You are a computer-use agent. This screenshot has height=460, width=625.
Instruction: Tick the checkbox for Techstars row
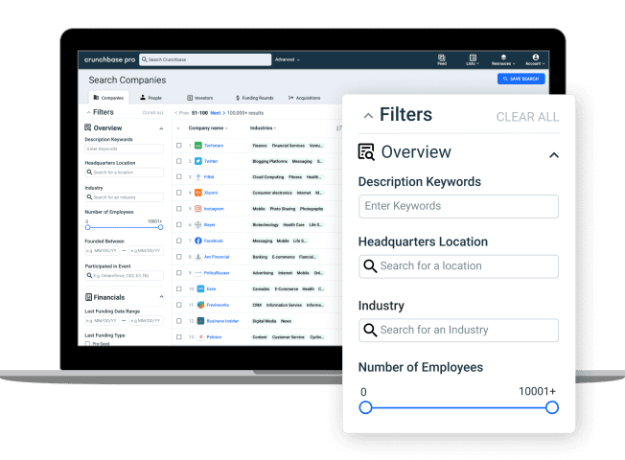tap(179, 146)
